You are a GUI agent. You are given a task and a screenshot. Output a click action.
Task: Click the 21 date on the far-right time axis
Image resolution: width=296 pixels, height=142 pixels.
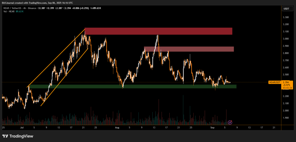tap(273, 127)
